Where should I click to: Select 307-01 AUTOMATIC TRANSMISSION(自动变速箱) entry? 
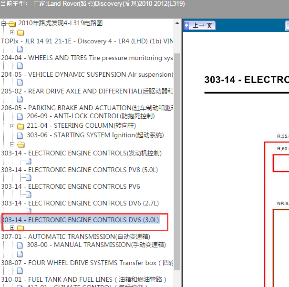[75, 236]
